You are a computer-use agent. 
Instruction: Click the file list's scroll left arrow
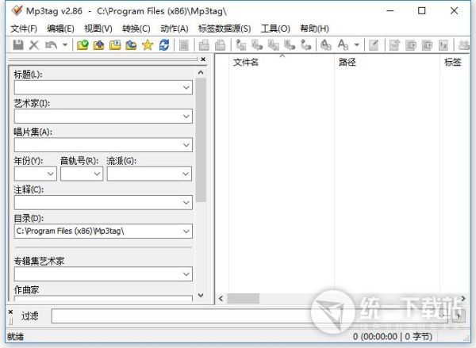pyautogui.click(x=221, y=299)
